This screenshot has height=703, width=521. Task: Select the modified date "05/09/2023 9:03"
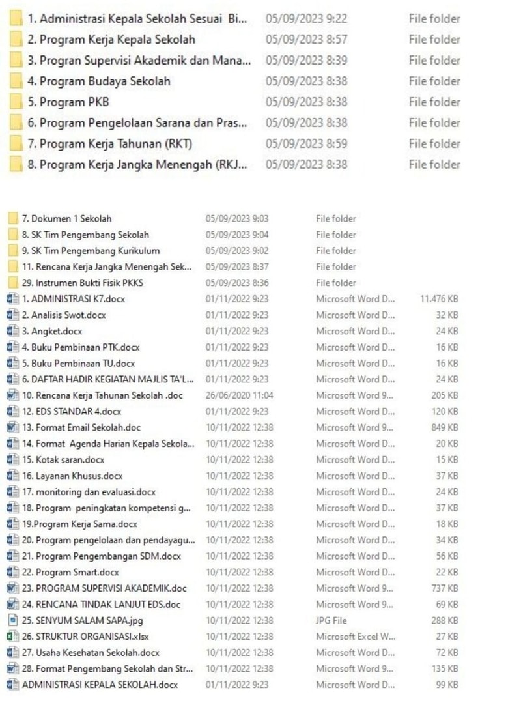point(237,219)
